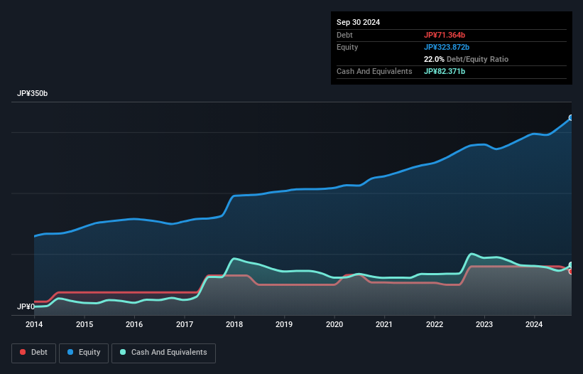Click the 2014 x-axis label
583x374 pixels.
coord(34,324)
